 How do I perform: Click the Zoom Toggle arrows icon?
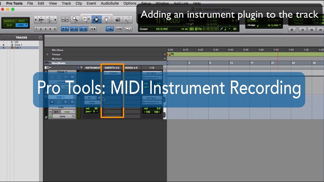pos(65,19)
